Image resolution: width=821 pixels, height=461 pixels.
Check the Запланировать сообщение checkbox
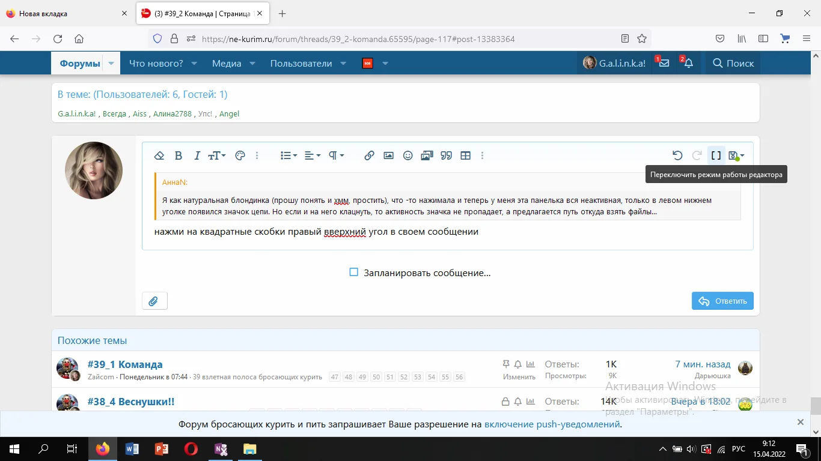point(354,273)
